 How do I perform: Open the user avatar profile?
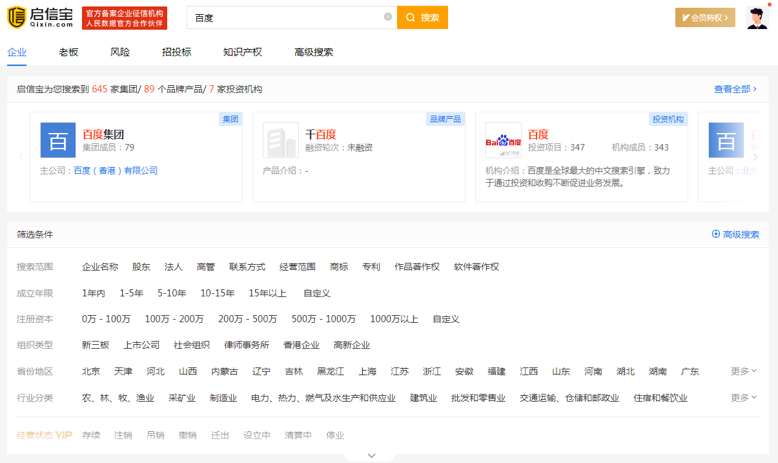(x=757, y=17)
